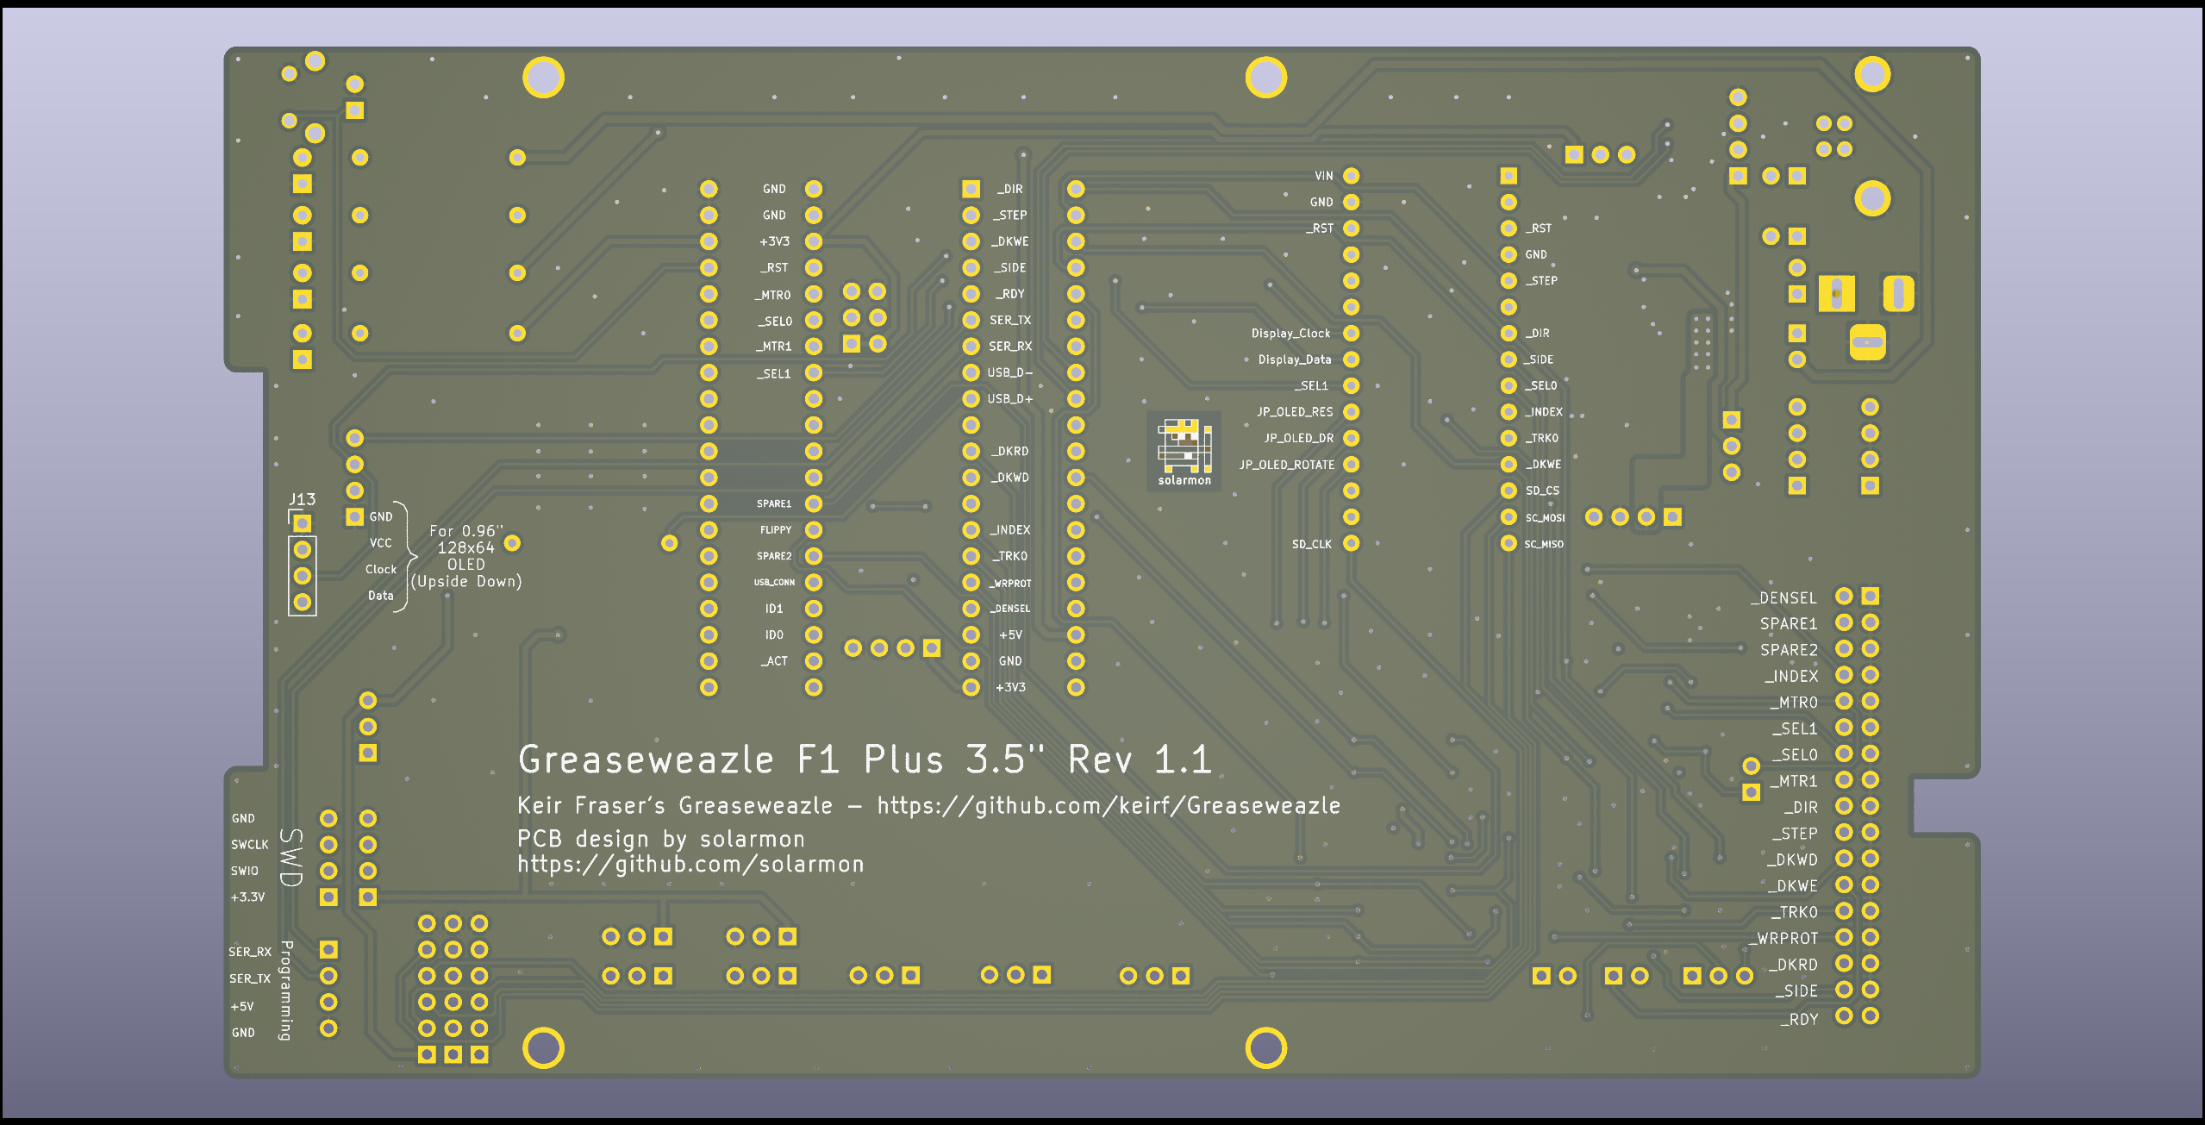This screenshot has width=2205, height=1125.
Task: Click the vertical Programming header label
Action: coord(286,991)
